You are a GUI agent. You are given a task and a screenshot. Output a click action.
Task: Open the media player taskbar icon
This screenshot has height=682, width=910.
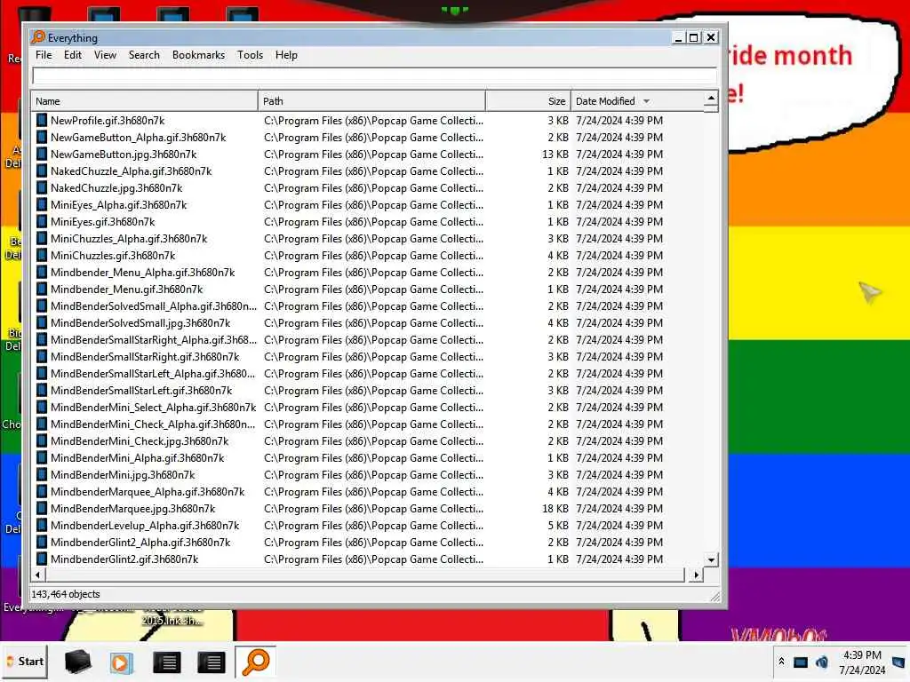pos(121,662)
